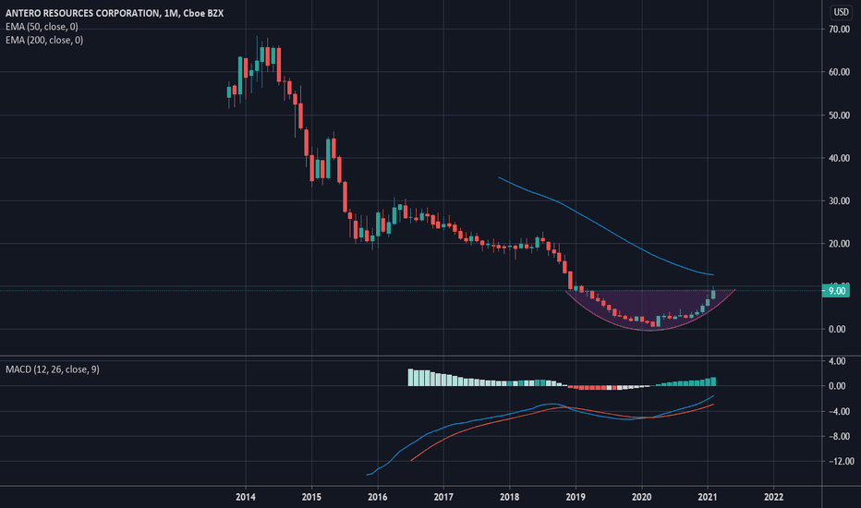The width and height of the screenshot is (861, 508).
Task: Click the USD currency button
Action: coord(841,12)
